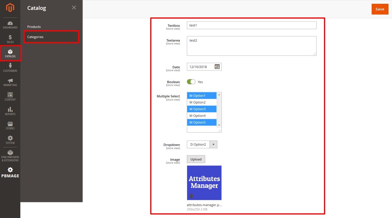Click scroll up arrow in Multiple Select list
392x218 pixels.
point(219,94)
